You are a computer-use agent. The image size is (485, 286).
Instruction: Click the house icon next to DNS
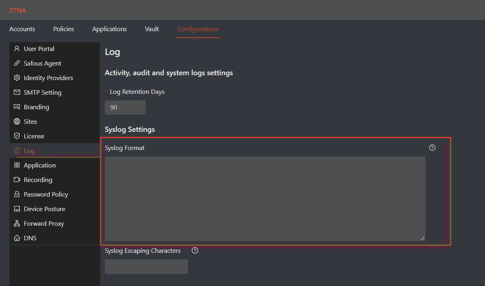(x=16, y=238)
